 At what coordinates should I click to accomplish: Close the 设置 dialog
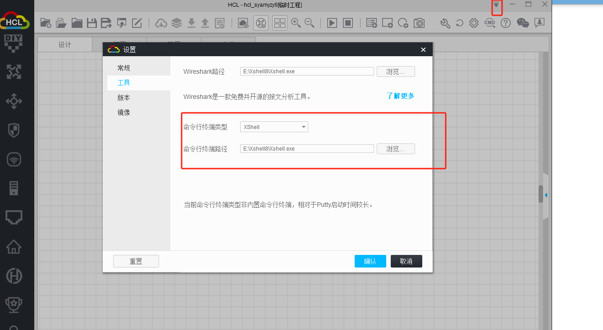[423, 49]
